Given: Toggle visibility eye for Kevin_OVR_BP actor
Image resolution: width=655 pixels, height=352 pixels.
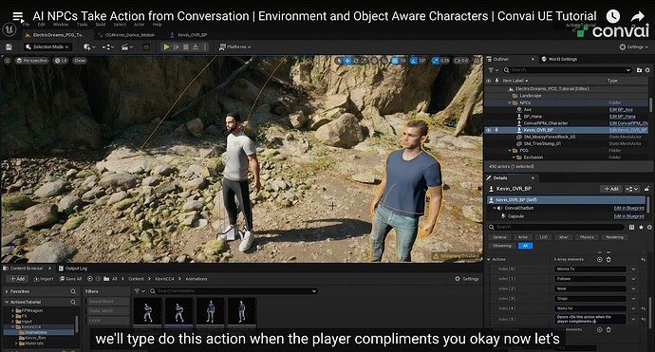Looking at the screenshot, I should point(488,130).
